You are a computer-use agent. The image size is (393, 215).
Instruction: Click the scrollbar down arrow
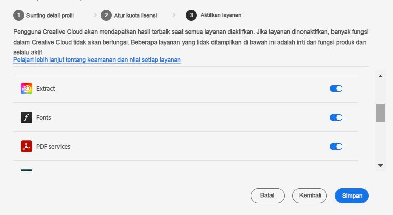pyautogui.click(x=380, y=165)
